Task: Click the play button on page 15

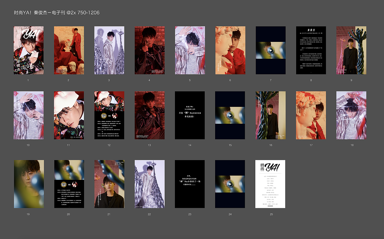Action: [x=230, y=115]
